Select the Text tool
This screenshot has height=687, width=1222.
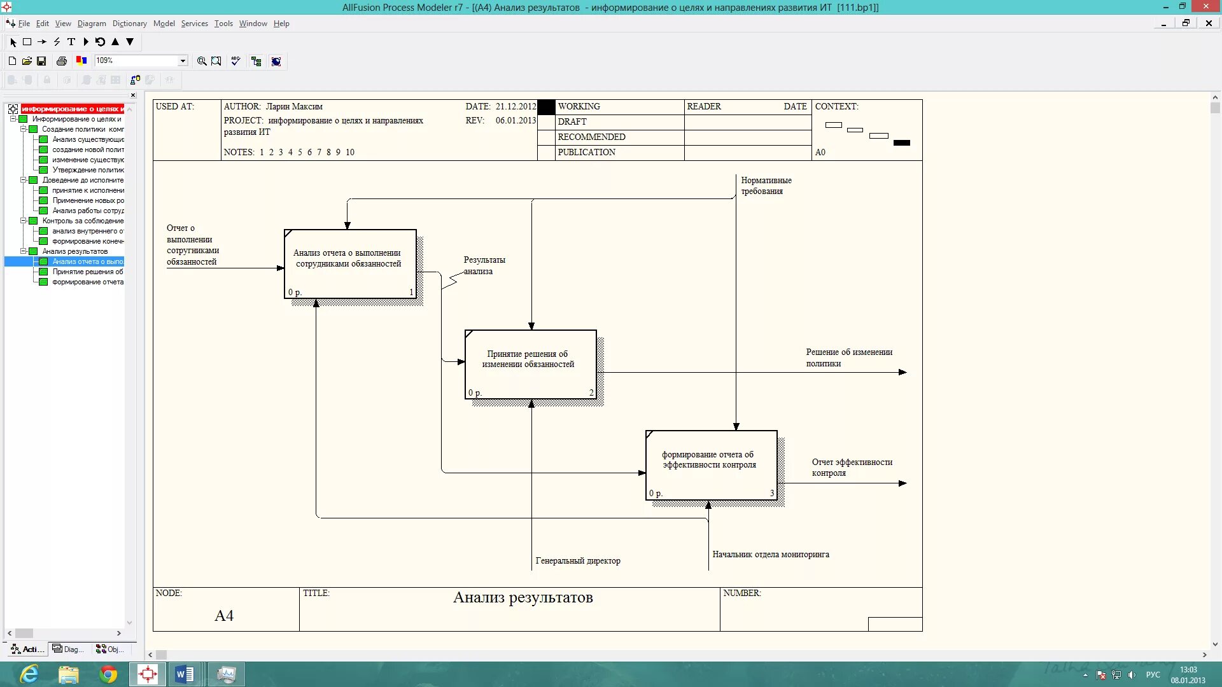pyautogui.click(x=71, y=42)
